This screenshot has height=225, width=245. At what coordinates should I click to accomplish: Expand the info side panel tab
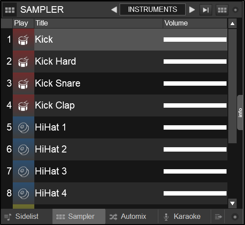point(241,112)
